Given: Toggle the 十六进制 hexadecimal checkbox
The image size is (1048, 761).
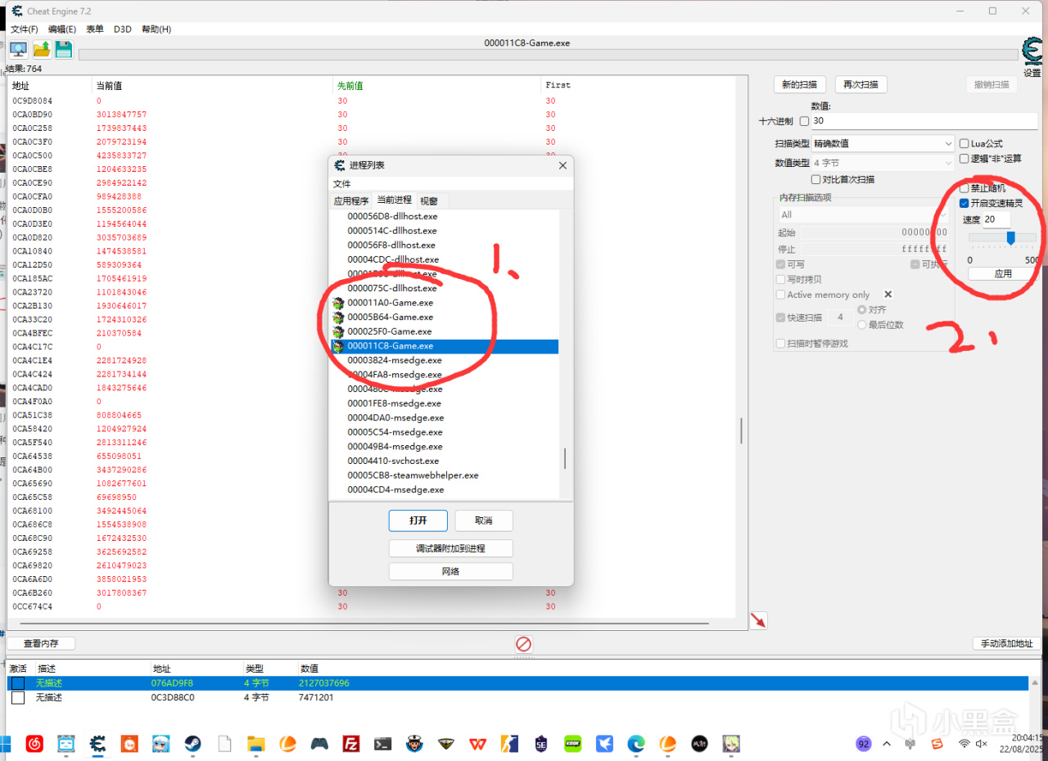Looking at the screenshot, I should (804, 121).
